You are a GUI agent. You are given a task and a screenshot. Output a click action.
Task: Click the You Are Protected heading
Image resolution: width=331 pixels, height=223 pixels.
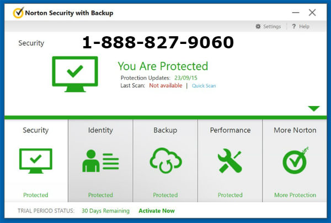point(163,66)
